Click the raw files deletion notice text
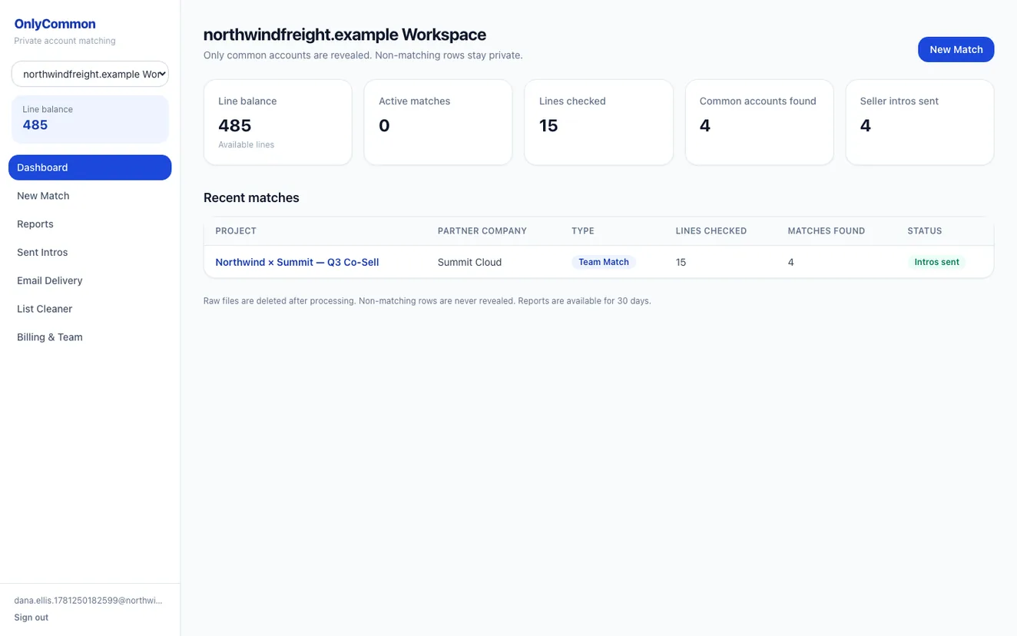Viewport: 1017px width, 636px height. (x=427, y=301)
